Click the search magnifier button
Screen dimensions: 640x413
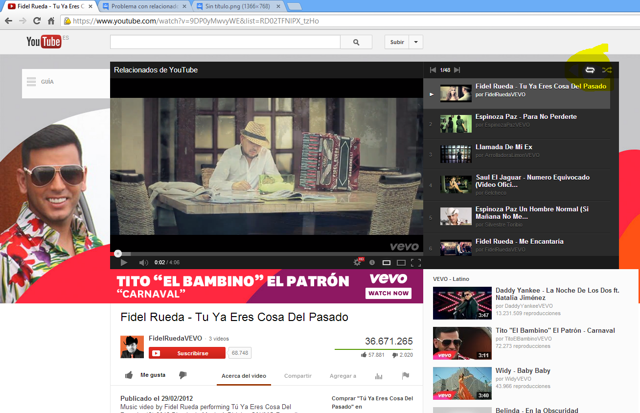tap(356, 42)
